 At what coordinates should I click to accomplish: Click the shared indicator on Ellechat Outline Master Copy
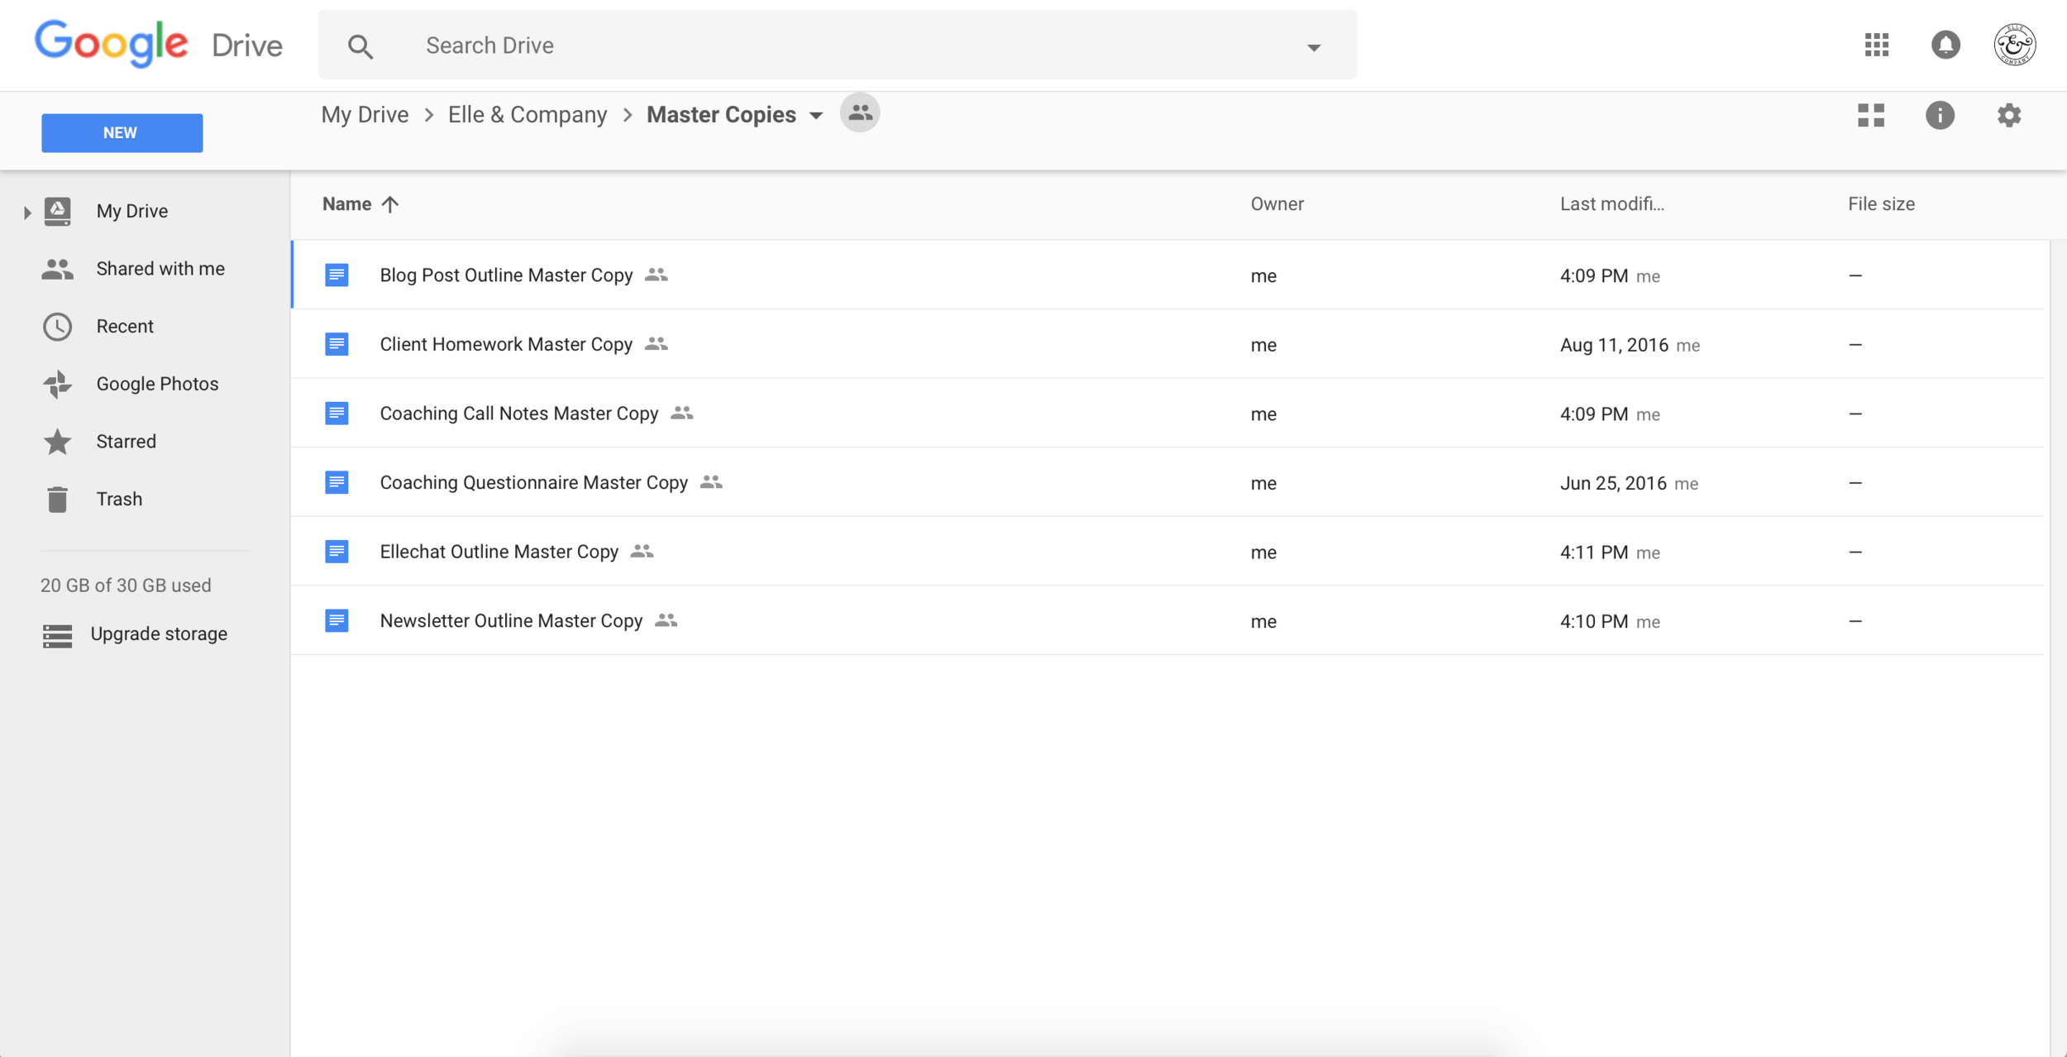642,551
